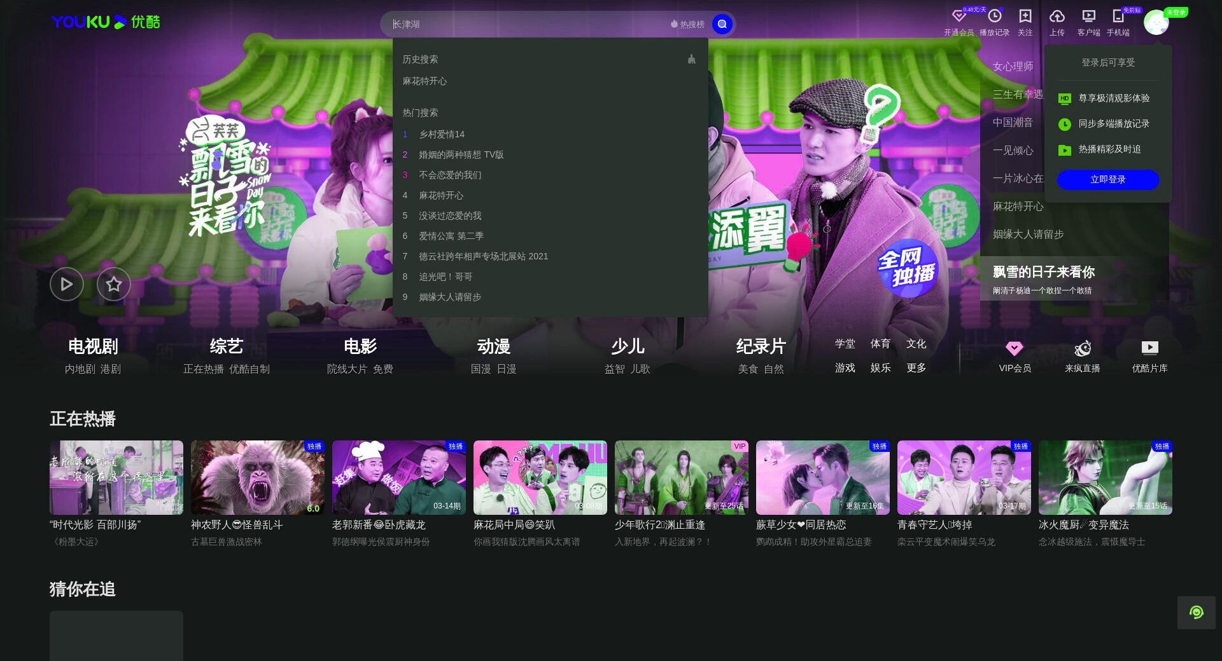1222x661 pixels.
Task: Open thumbnail for 青春守艺人垮掉
Action: click(x=964, y=477)
